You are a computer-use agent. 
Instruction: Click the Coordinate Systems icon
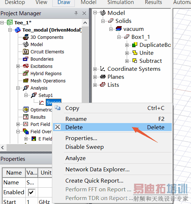coord(102,69)
